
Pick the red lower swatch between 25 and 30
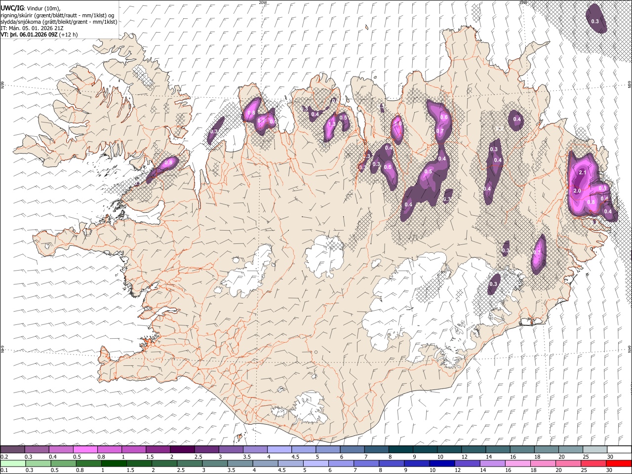click(593, 463)
